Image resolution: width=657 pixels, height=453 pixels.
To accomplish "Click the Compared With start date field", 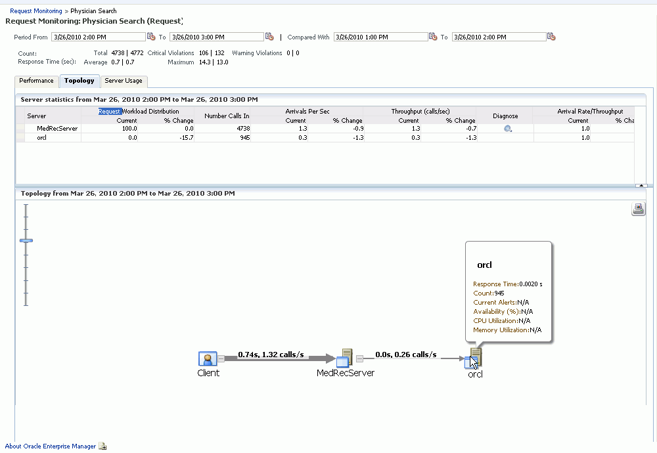I will [x=380, y=37].
